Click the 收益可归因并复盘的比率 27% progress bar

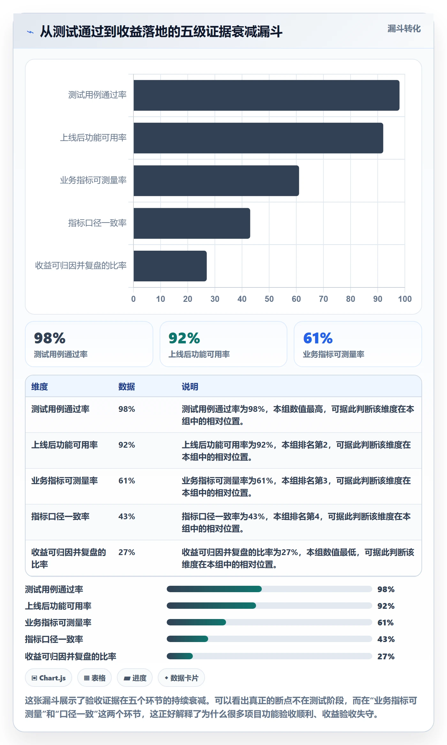click(269, 656)
